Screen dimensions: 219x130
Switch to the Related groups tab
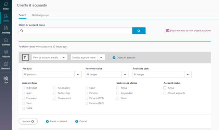tap(40, 15)
